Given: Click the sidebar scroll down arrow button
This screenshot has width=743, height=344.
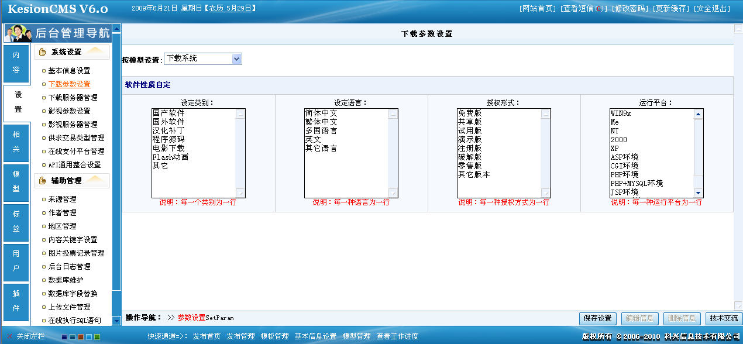Looking at the screenshot, I should (116, 320).
